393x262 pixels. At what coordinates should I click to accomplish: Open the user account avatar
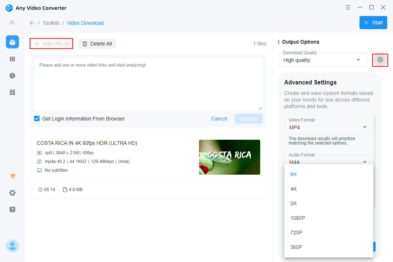pyautogui.click(x=12, y=246)
